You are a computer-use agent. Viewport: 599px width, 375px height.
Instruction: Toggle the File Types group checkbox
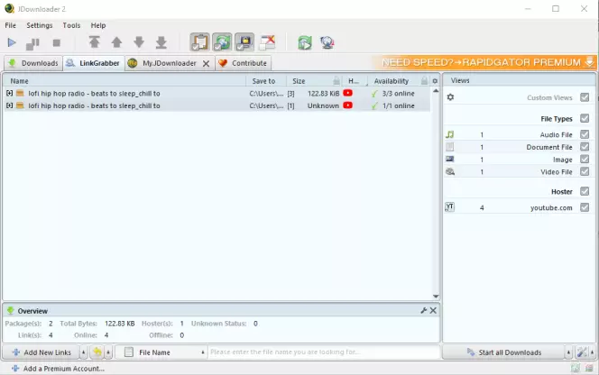[585, 118]
